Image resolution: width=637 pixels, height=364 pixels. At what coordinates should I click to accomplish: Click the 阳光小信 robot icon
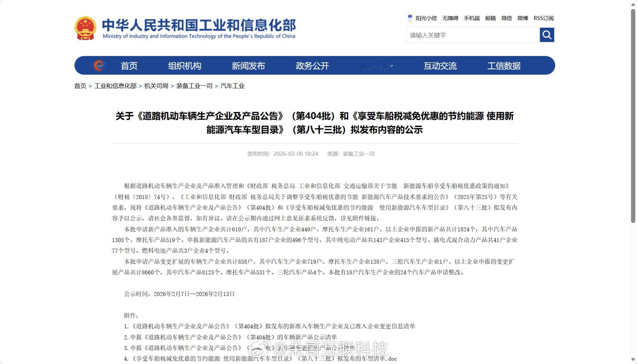[410, 18]
